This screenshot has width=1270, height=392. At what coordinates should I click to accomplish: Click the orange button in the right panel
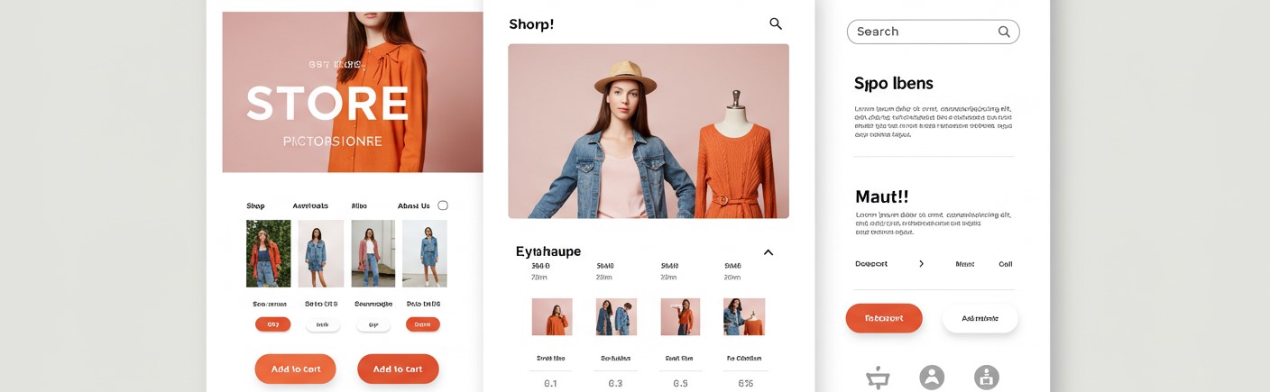(x=884, y=318)
